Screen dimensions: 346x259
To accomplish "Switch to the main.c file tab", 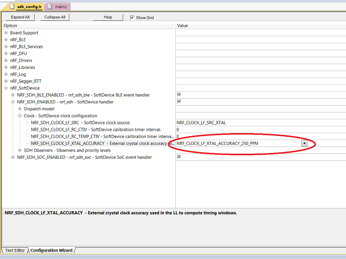I will tap(57, 7).
